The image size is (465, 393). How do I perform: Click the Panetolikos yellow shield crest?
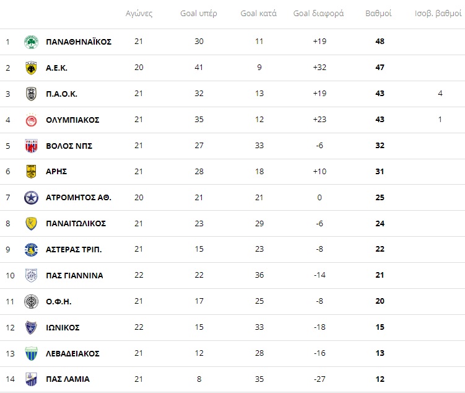[x=31, y=224]
